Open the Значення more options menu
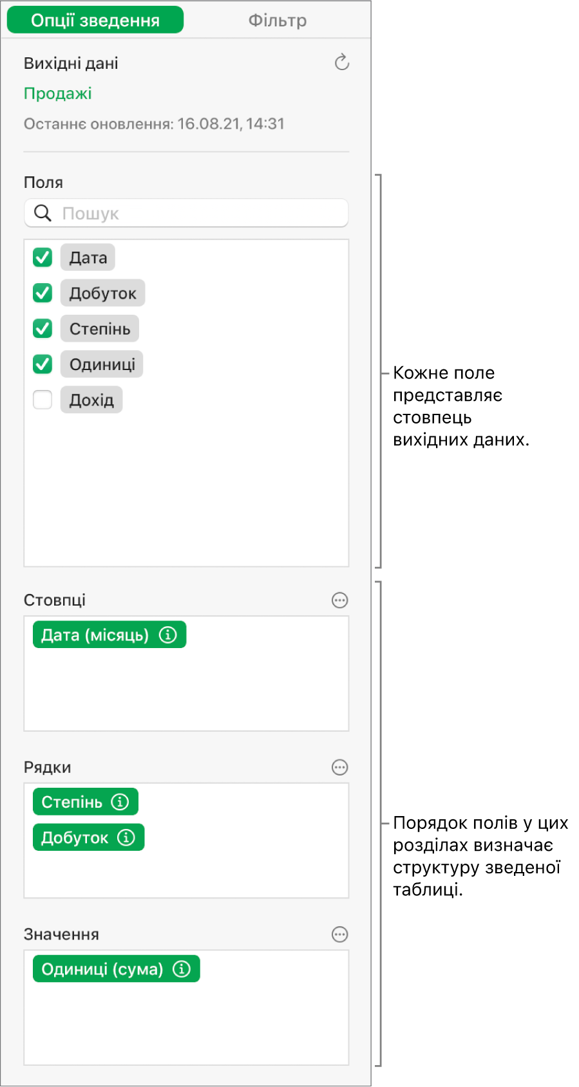Image resolution: width=579 pixels, height=1087 pixels. pos(339,934)
